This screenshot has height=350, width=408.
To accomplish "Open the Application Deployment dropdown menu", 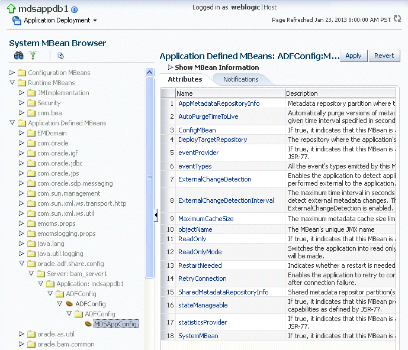I will [95, 20].
